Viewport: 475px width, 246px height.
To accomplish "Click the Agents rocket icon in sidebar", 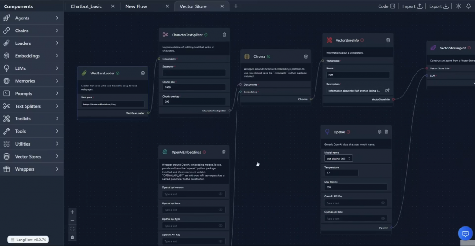I will (6, 18).
